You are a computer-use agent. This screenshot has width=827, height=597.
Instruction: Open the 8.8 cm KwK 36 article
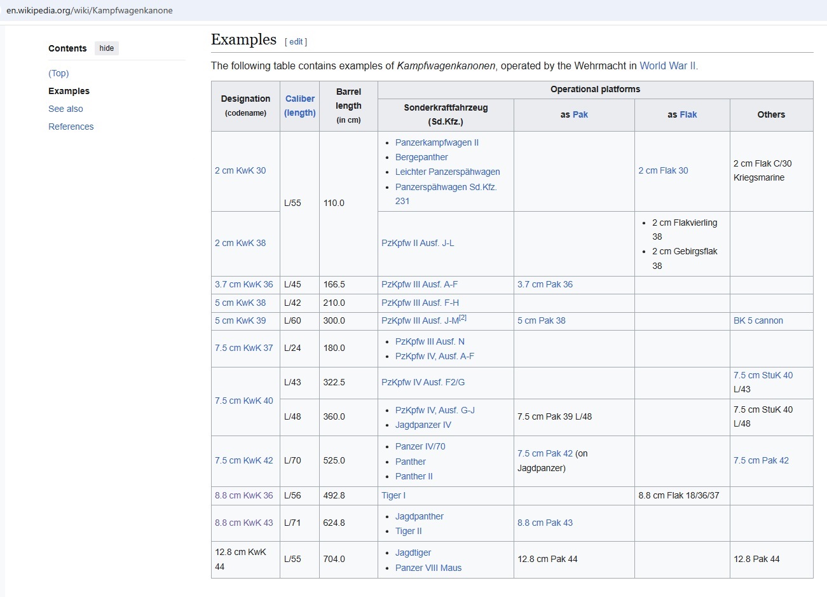[x=244, y=495]
